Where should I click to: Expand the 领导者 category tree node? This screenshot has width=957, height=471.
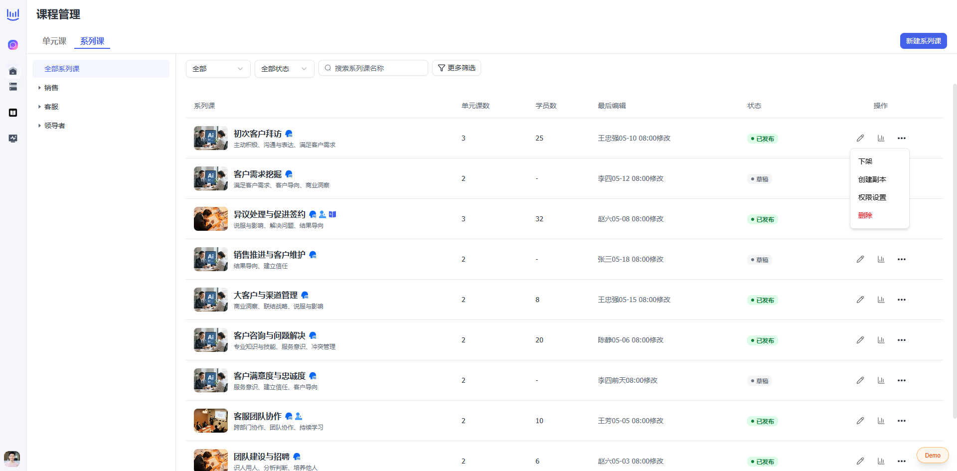coord(39,126)
